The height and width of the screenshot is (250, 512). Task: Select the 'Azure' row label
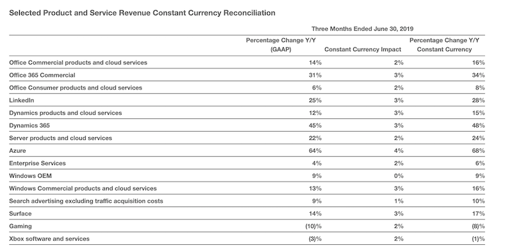tap(17, 150)
